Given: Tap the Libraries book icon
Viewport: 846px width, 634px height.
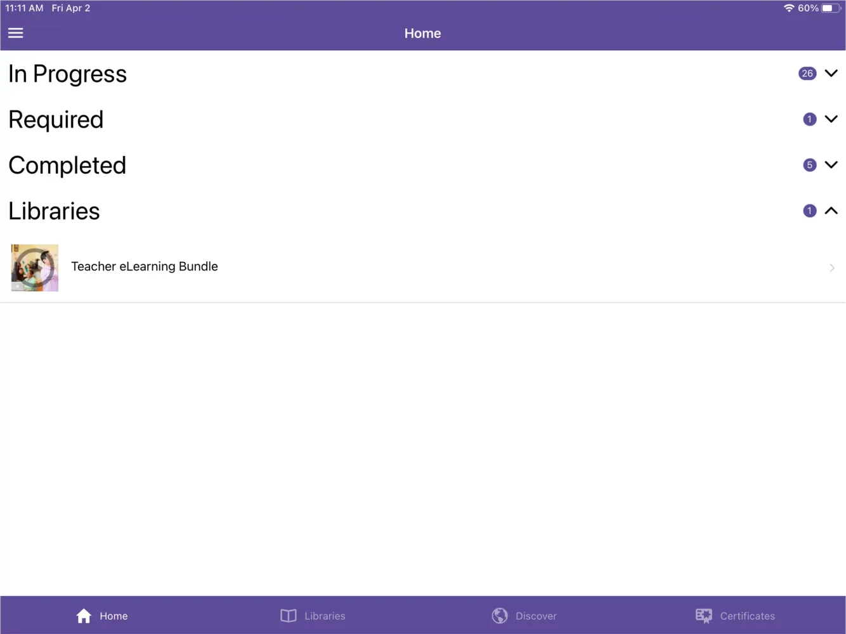Looking at the screenshot, I should tap(289, 616).
